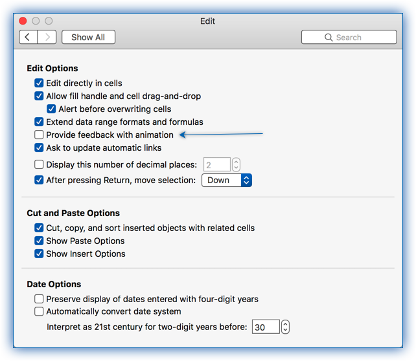Viewport: 416px width, 361px height.
Task: Toggle Show Insert Options checkbox
Action: (x=39, y=254)
